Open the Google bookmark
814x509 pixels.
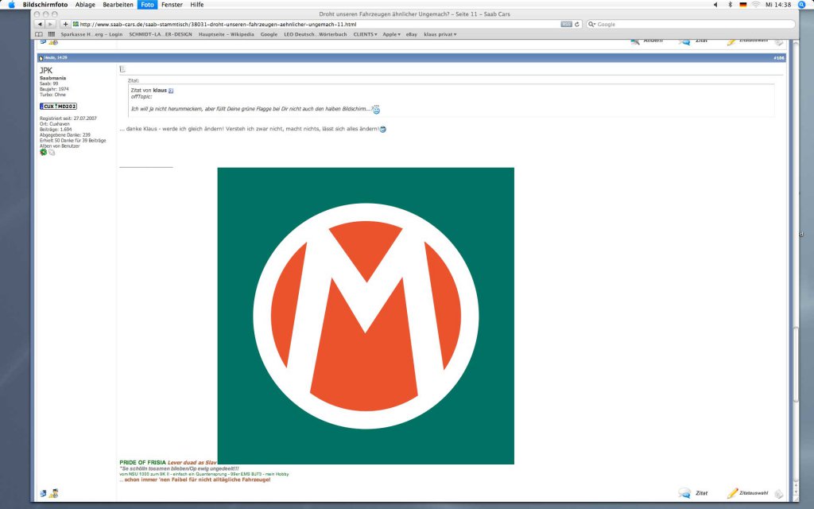tap(269, 34)
